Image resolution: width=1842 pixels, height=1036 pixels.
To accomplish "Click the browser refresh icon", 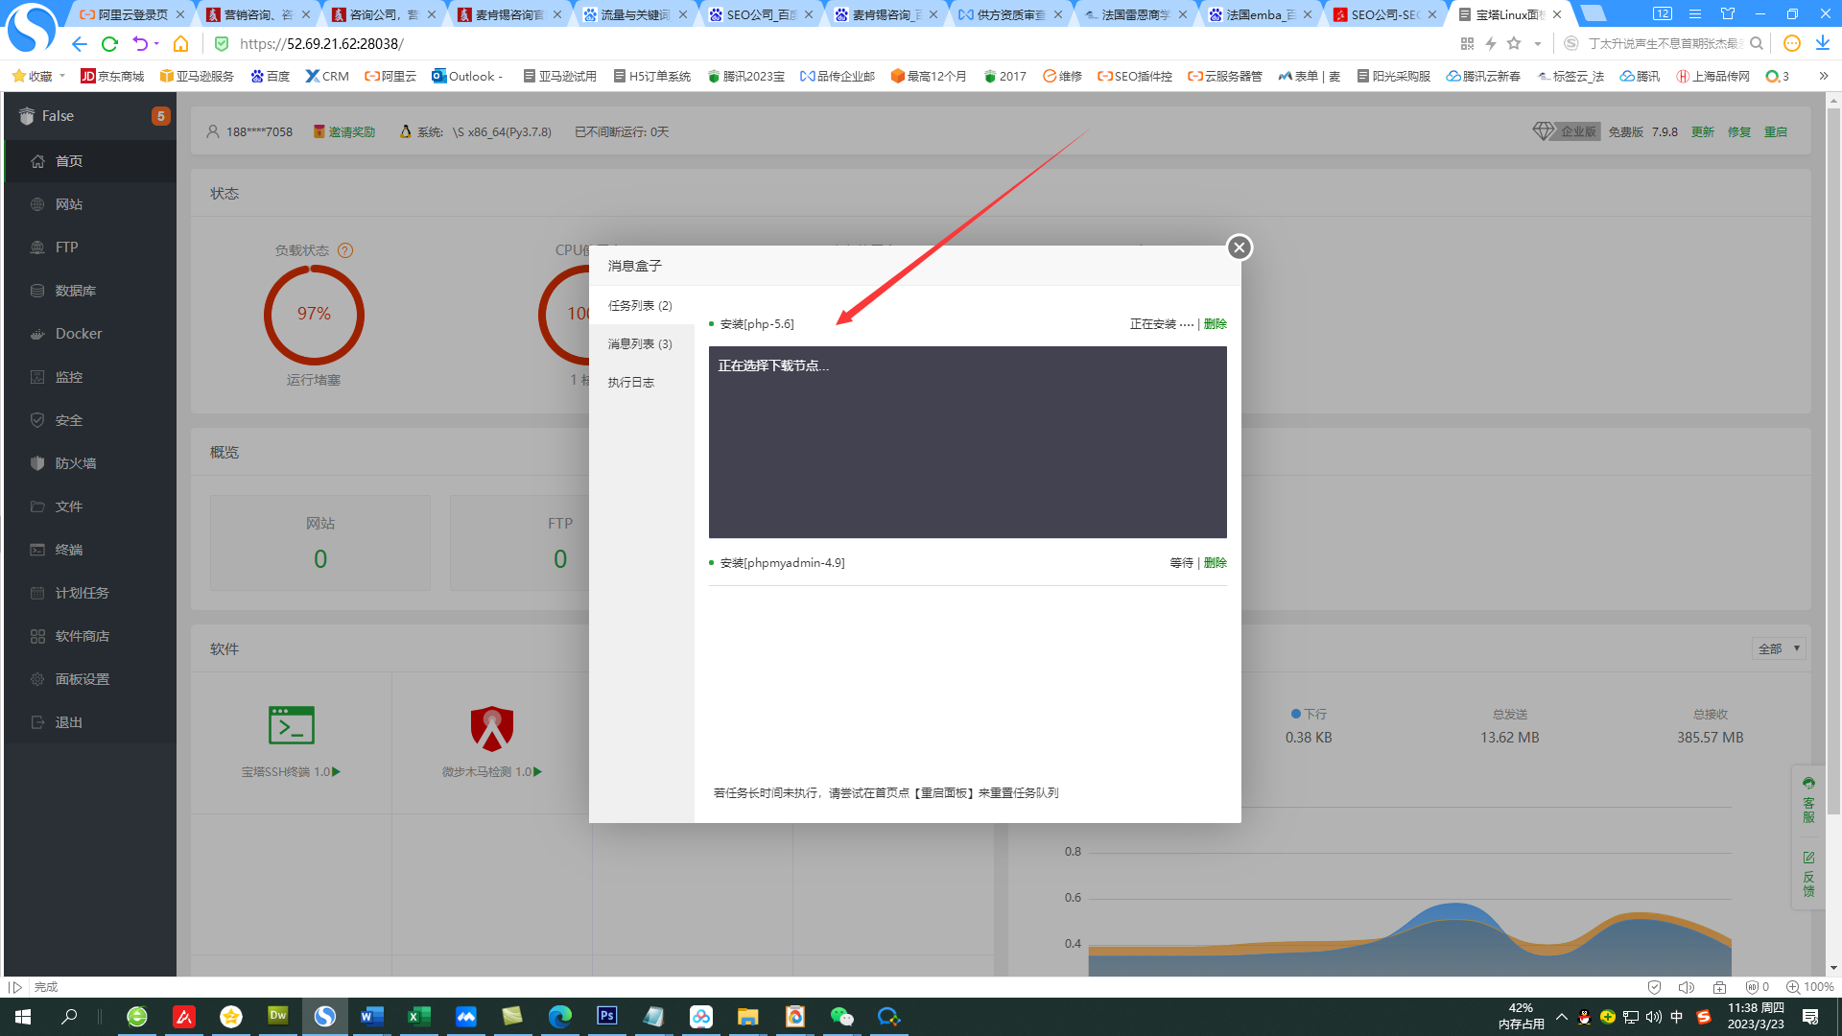I will pyautogui.click(x=109, y=43).
